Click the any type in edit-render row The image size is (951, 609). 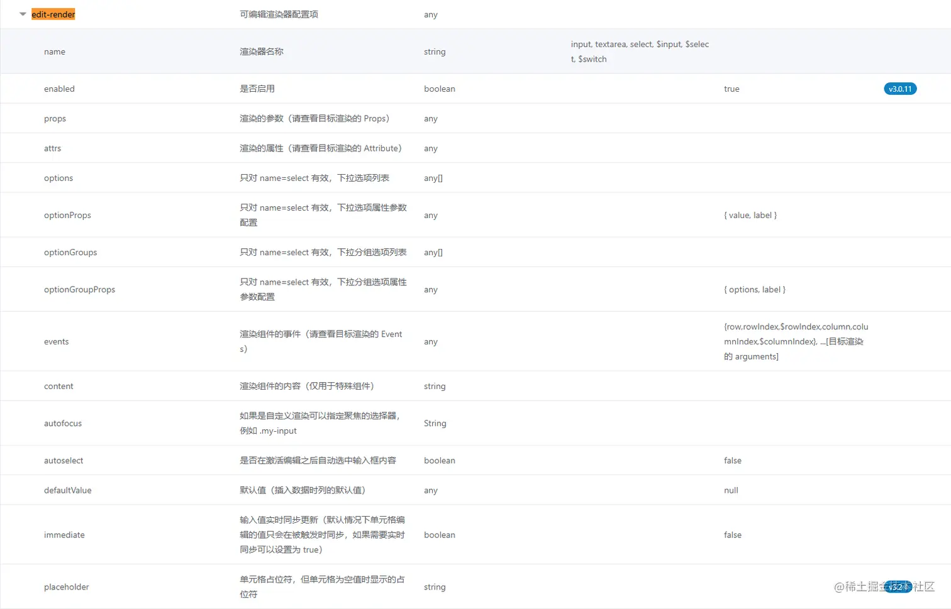pyautogui.click(x=431, y=14)
